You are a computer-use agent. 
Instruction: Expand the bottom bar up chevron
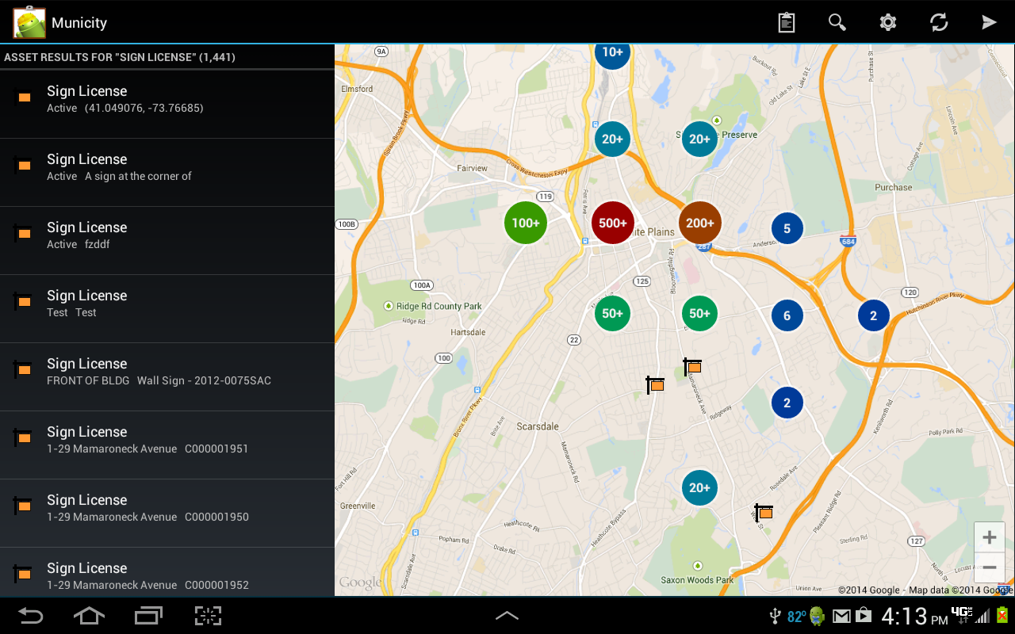pos(507,616)
